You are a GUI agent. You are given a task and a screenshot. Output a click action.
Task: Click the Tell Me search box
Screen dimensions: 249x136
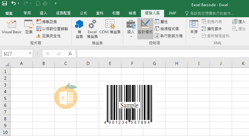pos(210,13)
